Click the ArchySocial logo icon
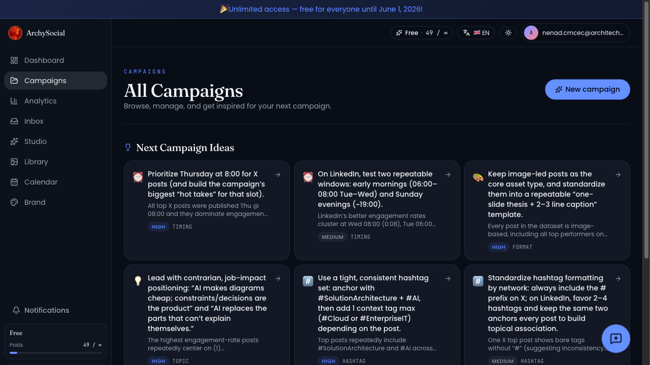This screenshot has width=650, height=365. coord(15,33)
